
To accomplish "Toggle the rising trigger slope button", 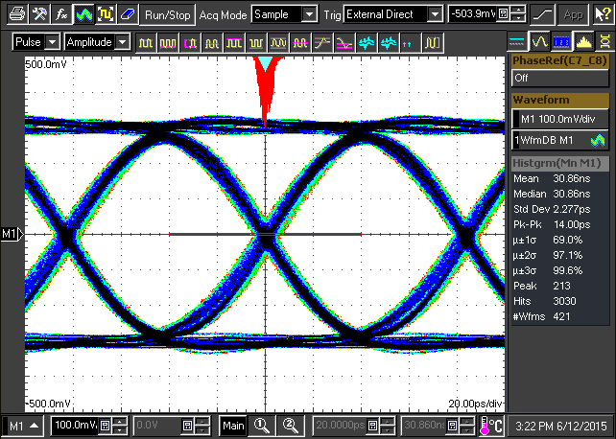I will (542, 15).
